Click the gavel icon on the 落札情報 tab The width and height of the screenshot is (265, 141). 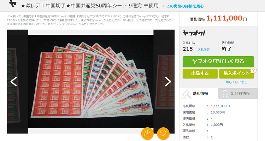(x=186, y=95)
